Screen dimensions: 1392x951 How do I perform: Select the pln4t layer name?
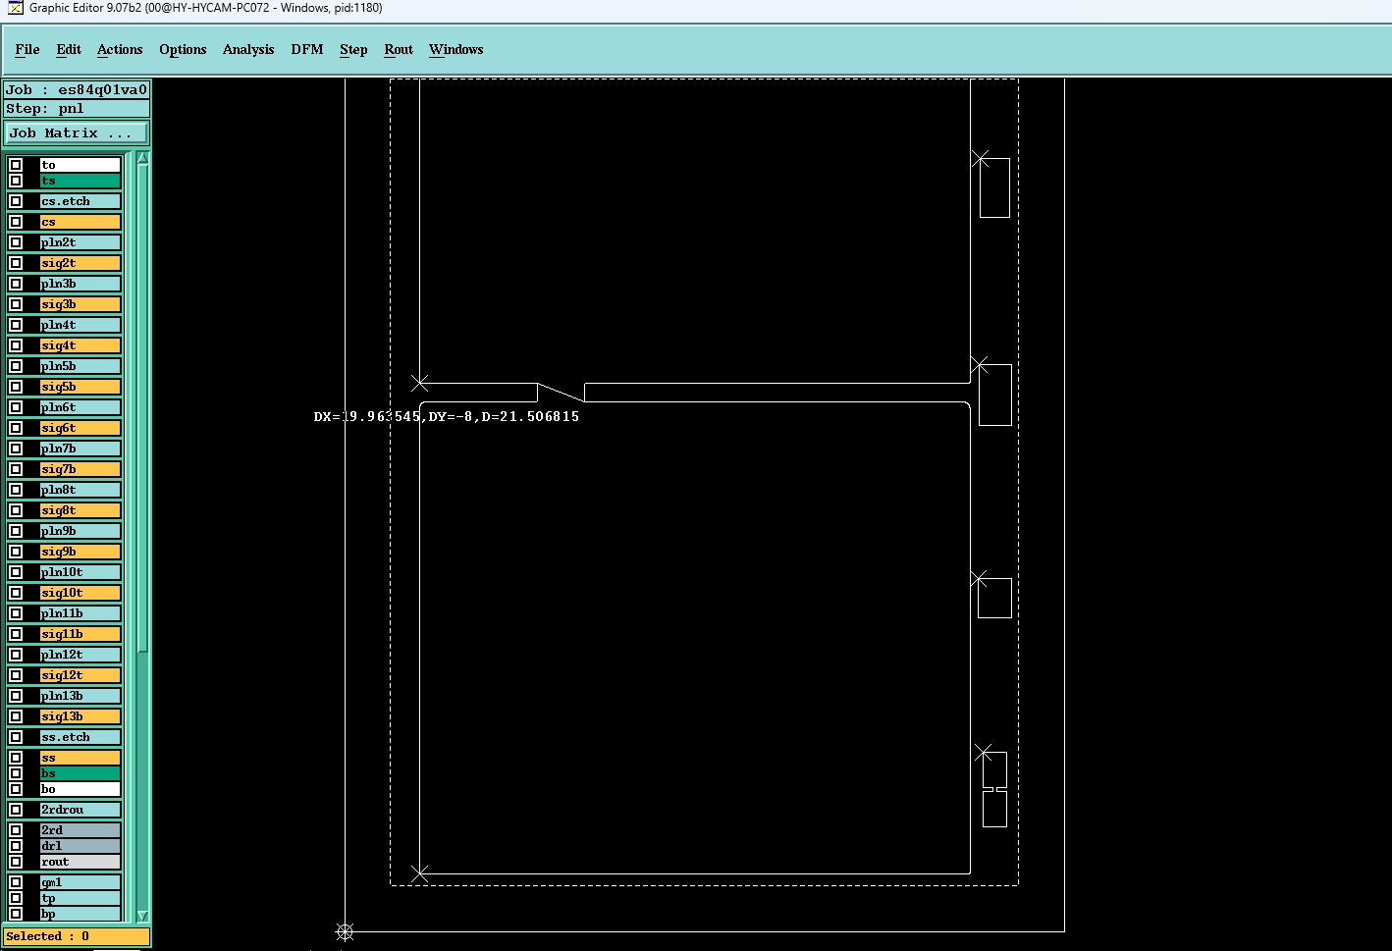coord(80,325)
